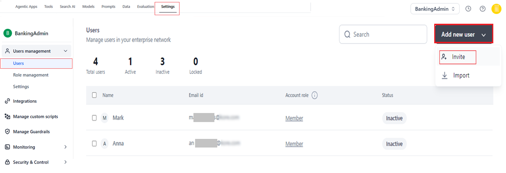Open Mark's Member role link
This screenshot has height=173, width=506.
coord(294,118)
